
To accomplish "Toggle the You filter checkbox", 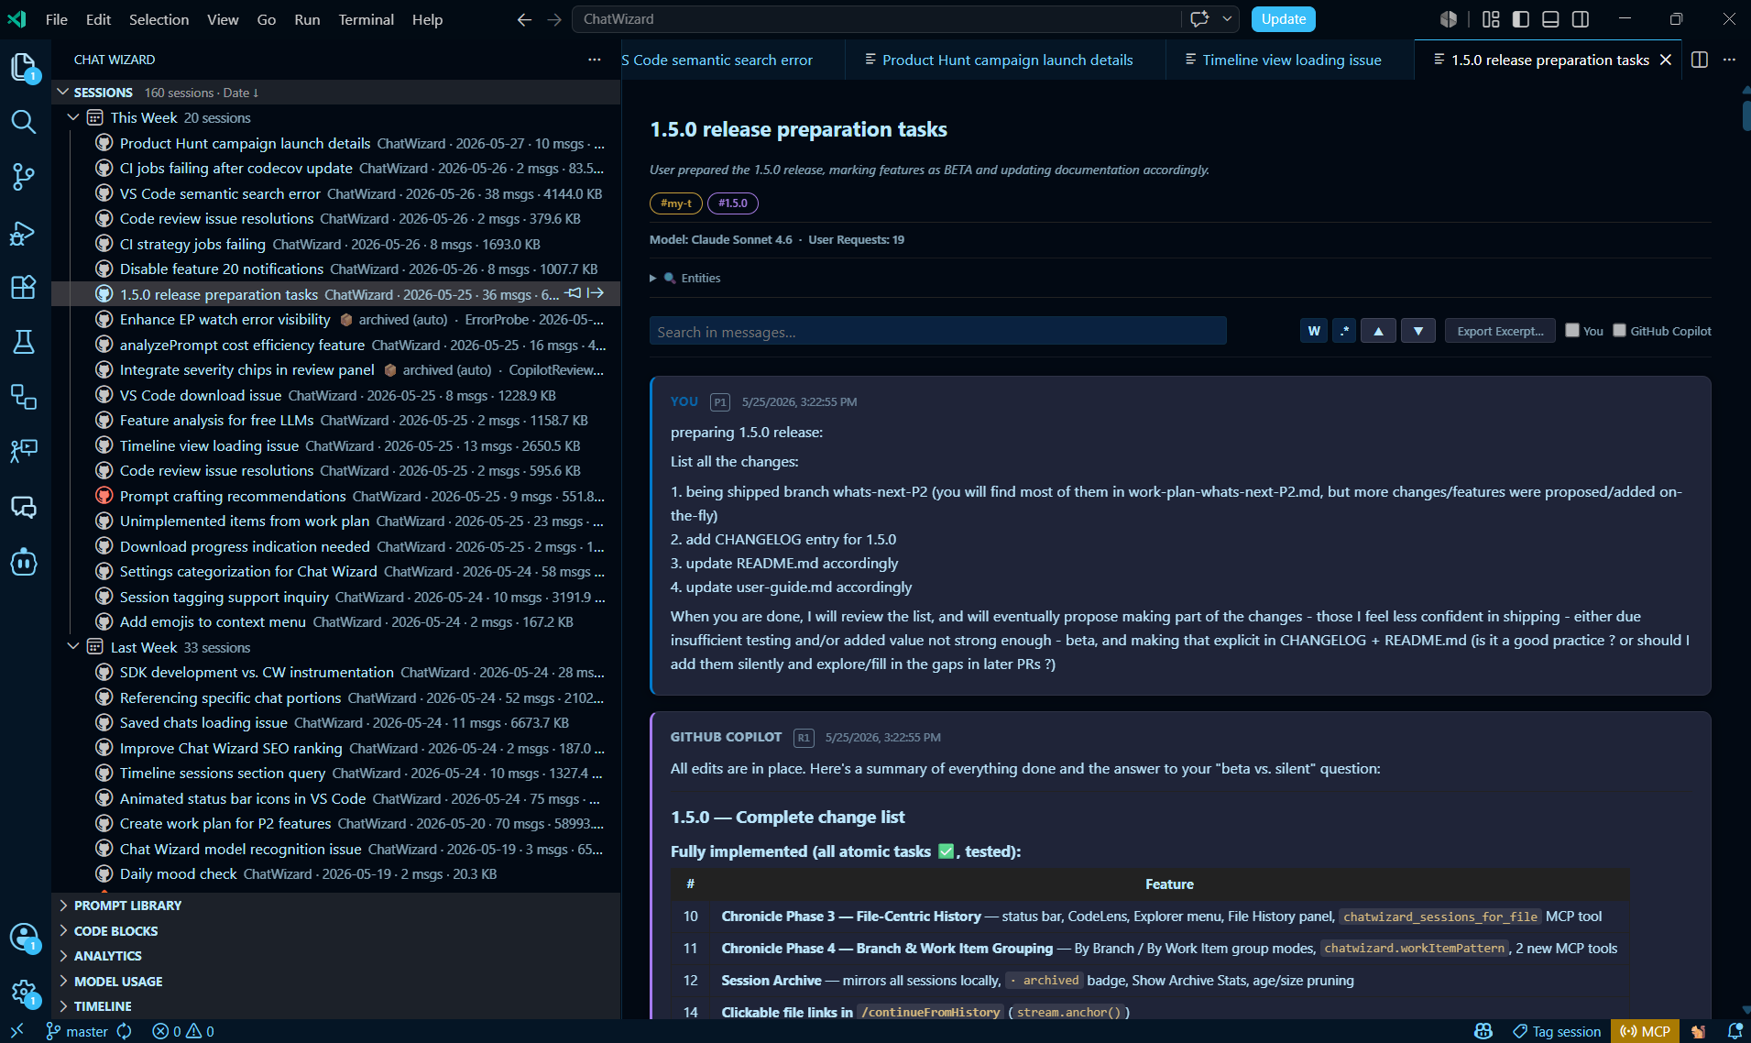I will click(x=1572, y=330).
